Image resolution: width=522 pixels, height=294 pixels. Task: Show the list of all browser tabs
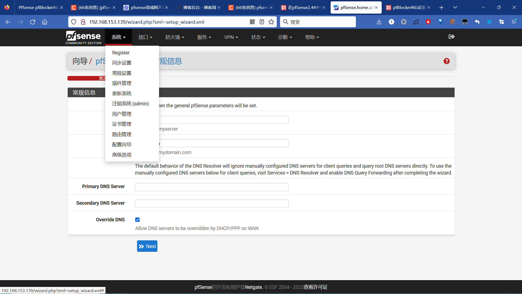(455, 8)
